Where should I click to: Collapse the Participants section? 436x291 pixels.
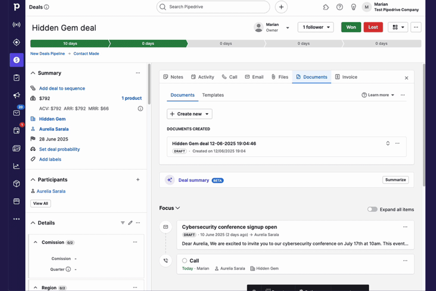pos(33,180)
